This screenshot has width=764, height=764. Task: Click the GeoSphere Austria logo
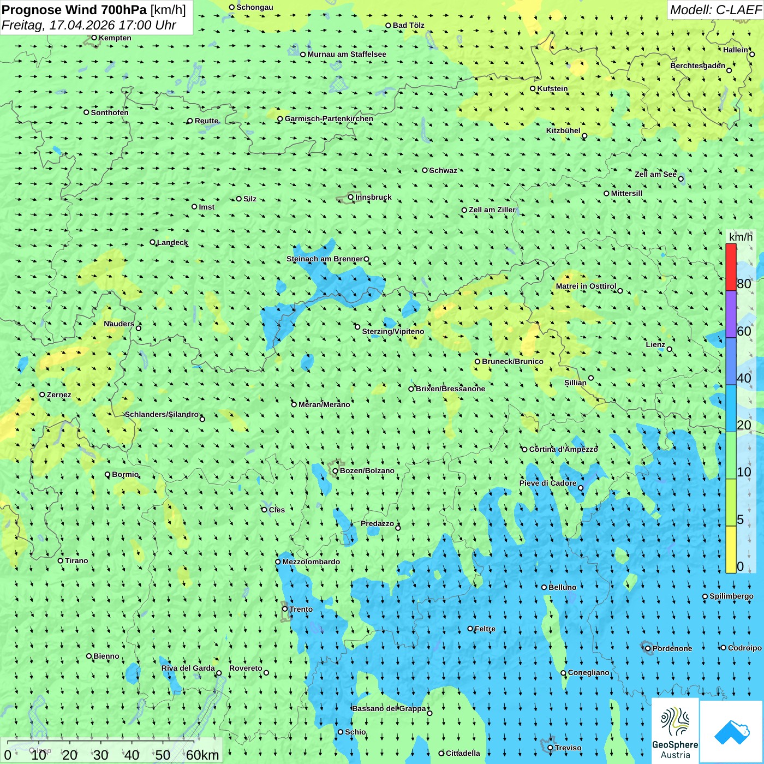click(x=675, y=731)
